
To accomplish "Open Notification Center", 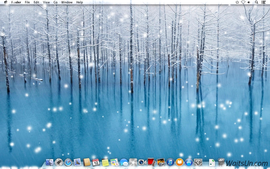I will (263, 2).
